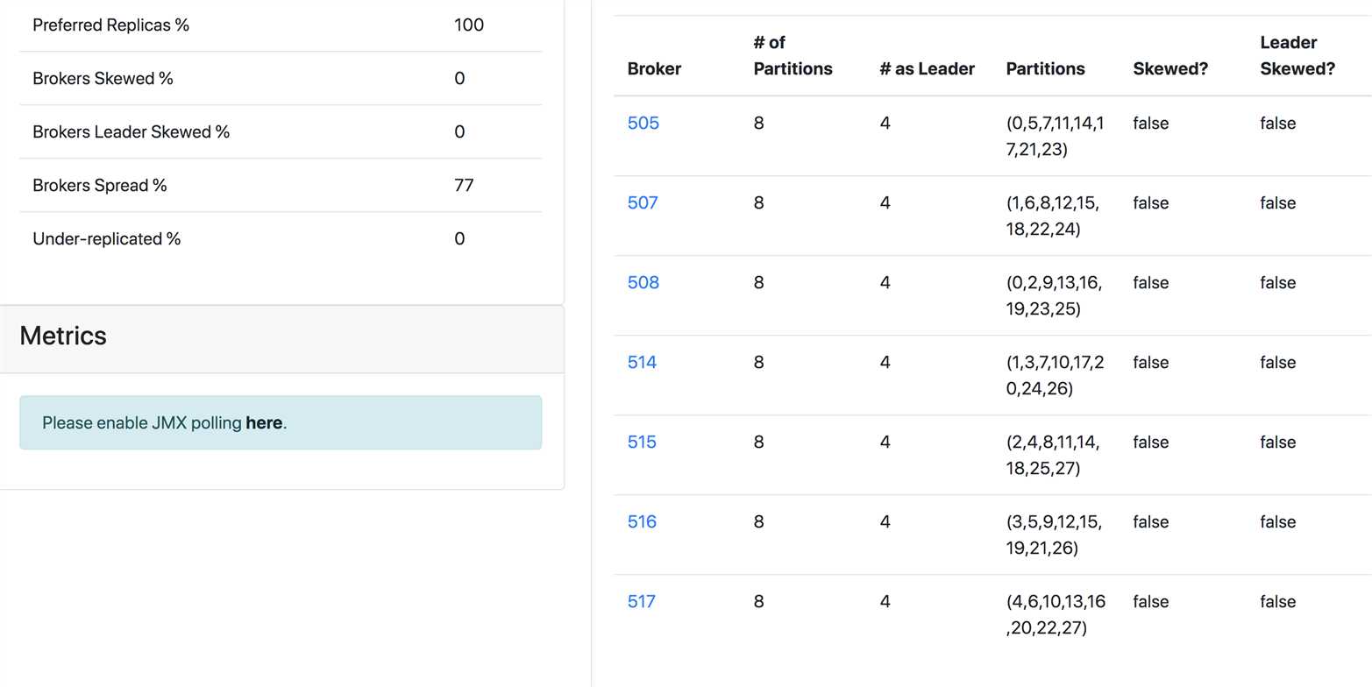Viewport: 1372px width, 687px height.
Task: Click partition list (2,4,8,11,14,18,25,27)
Action: (1053, 456)
